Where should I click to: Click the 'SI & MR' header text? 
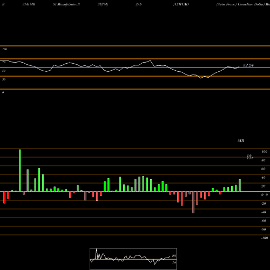pyautogui.click(x=29, y=4)
